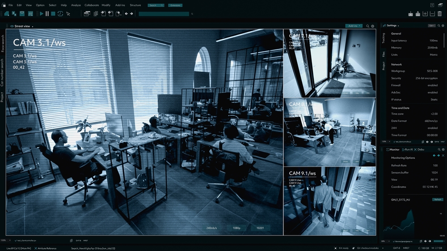Switch to the Face search side tab
This screenshot has height=251, width=447.
(3, 43)
